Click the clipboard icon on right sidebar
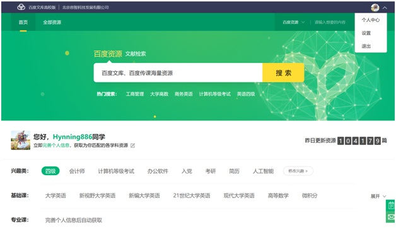Viewport: 396px width, 228px height. (391, 205)
